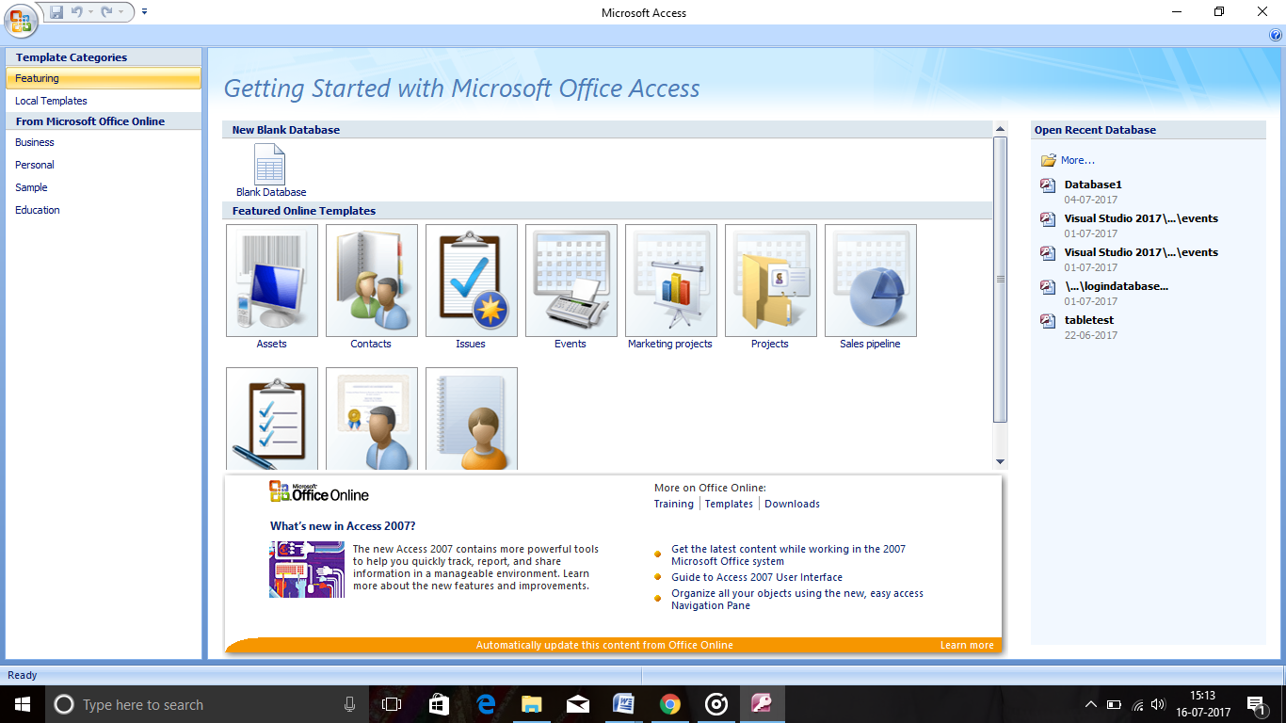Viewport: 1286px width, 723px height.
Task: Open the Sample template category
Action: 31,187
